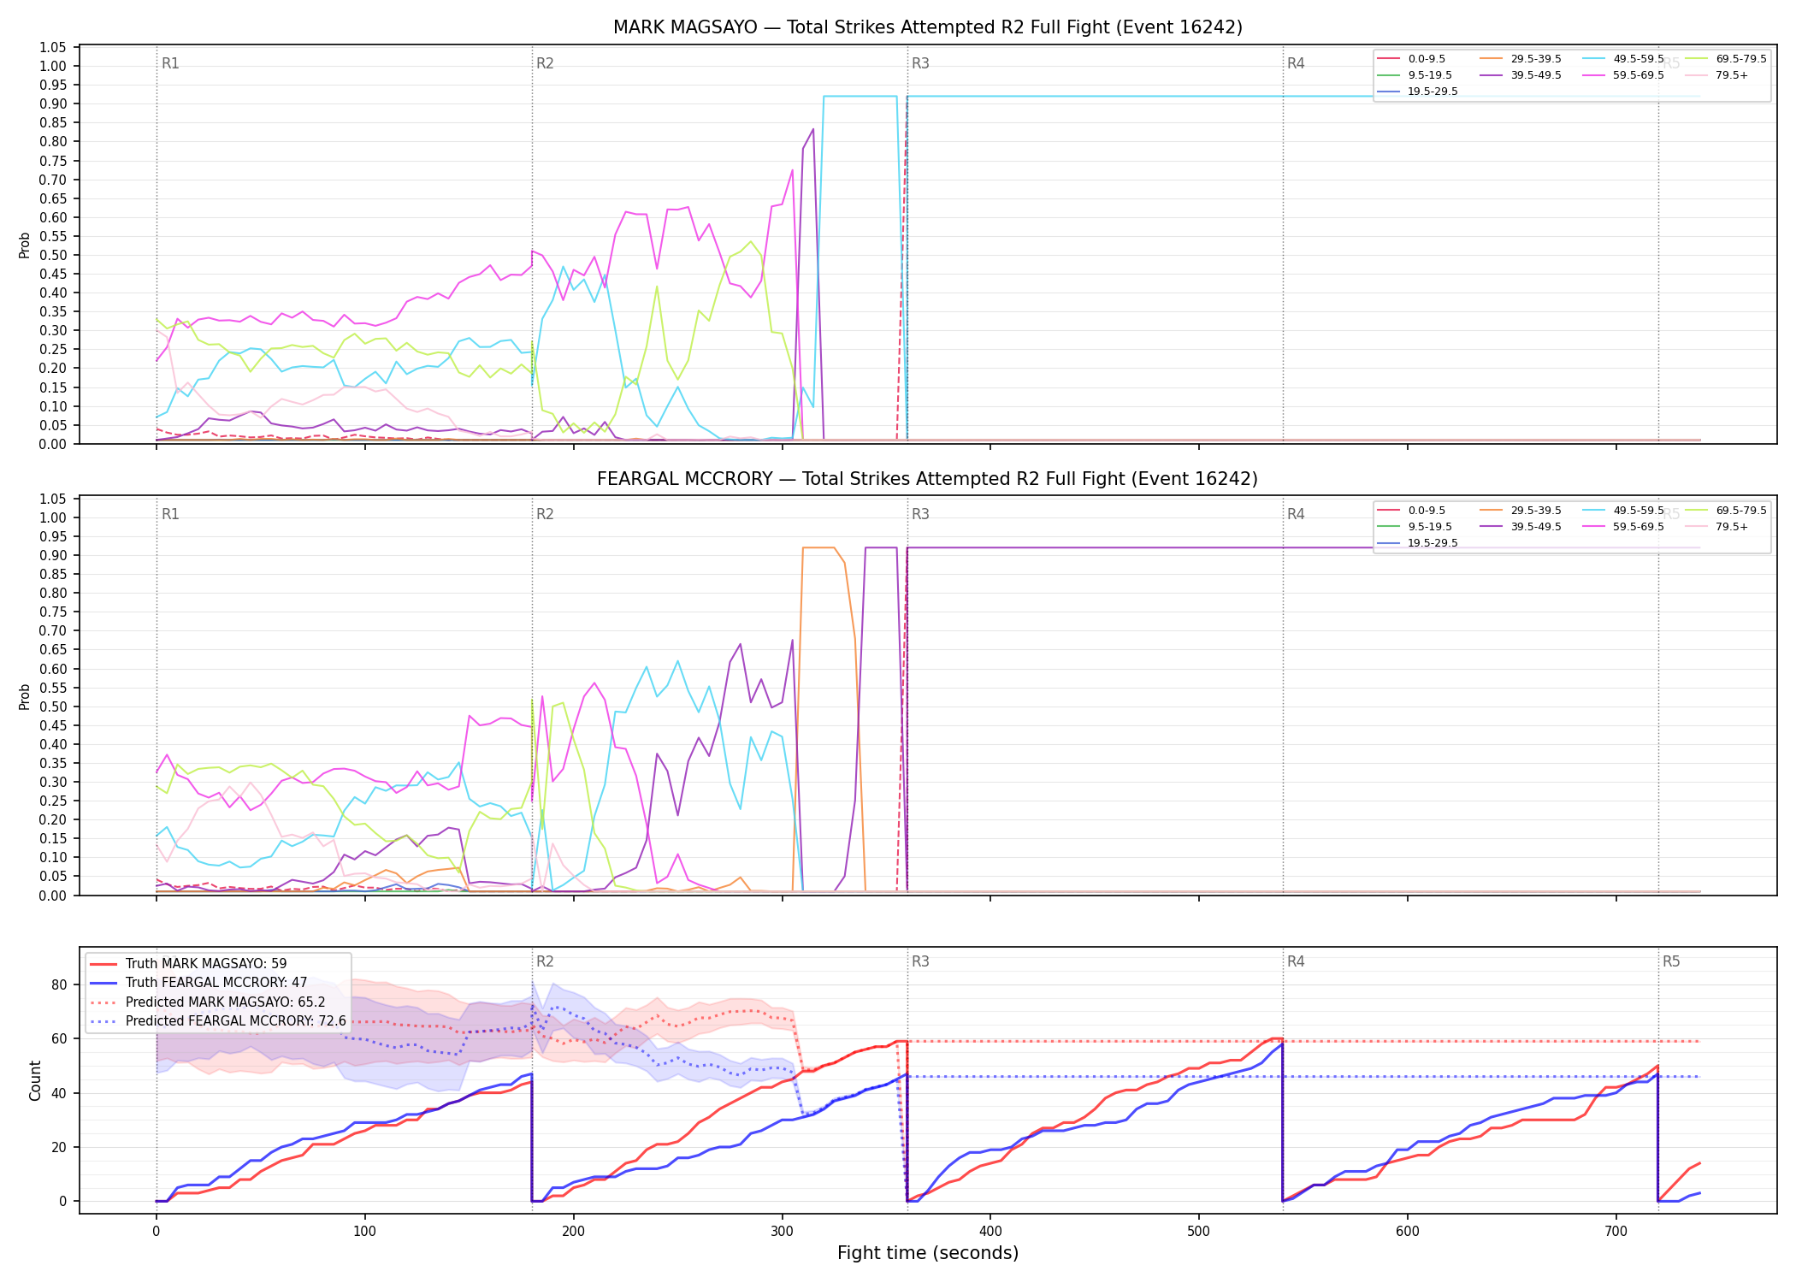
Task: Click the R3 round marker in McCrory chart
Action: [x=920, y=515]
